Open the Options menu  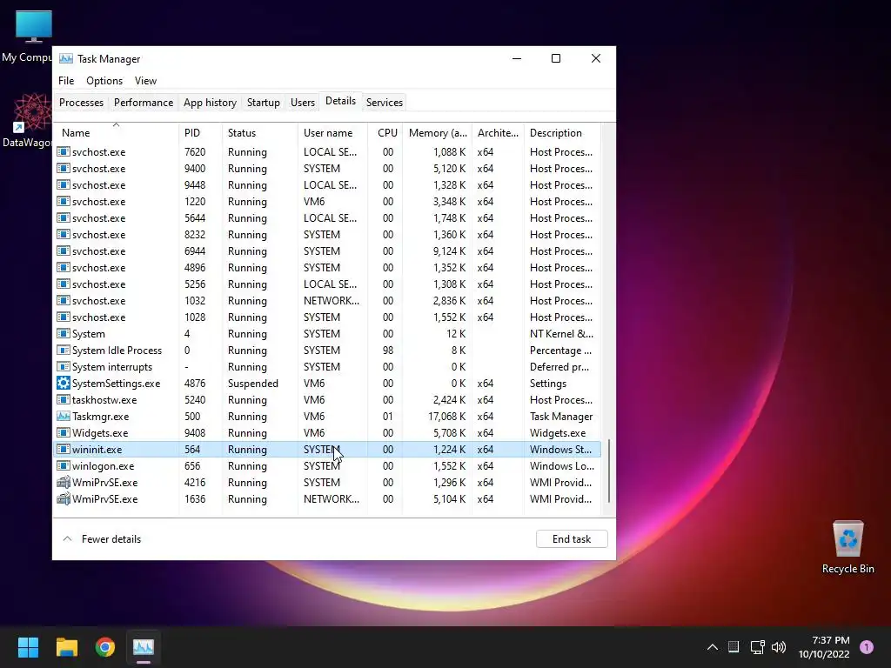[x=104, y=81]
